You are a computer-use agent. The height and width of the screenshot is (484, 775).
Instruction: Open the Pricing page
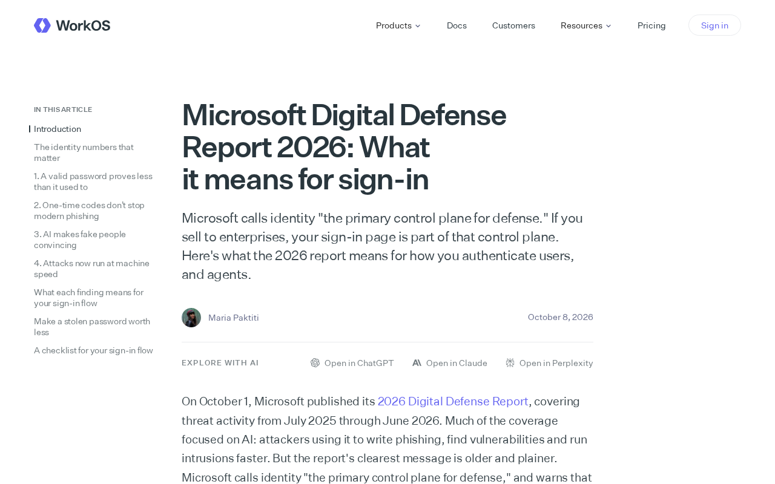click(x=651, y=25)
